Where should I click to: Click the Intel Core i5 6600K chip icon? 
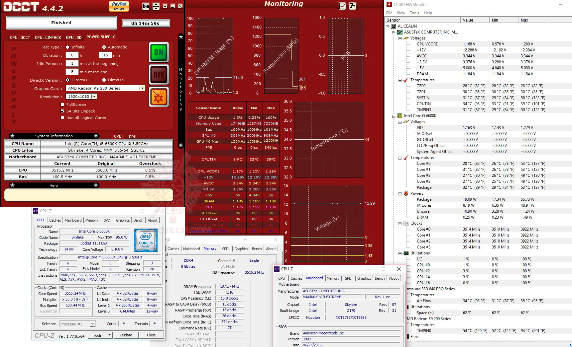[400, 116]
